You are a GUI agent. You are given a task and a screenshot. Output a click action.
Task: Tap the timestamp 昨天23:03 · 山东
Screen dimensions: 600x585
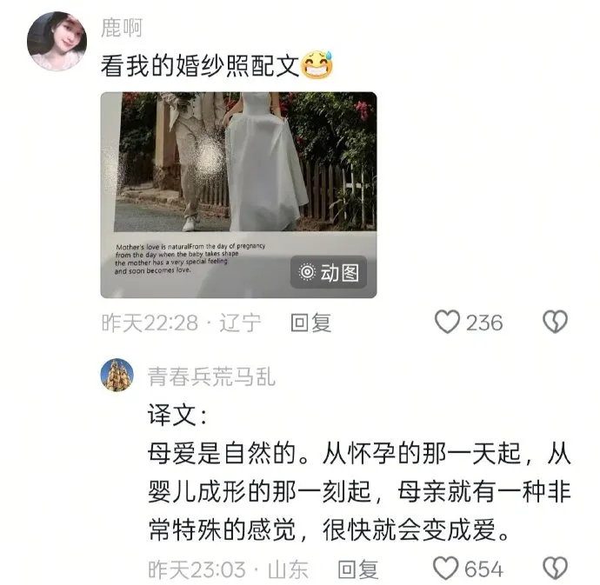pyautogui.click(x=228, y=569)
